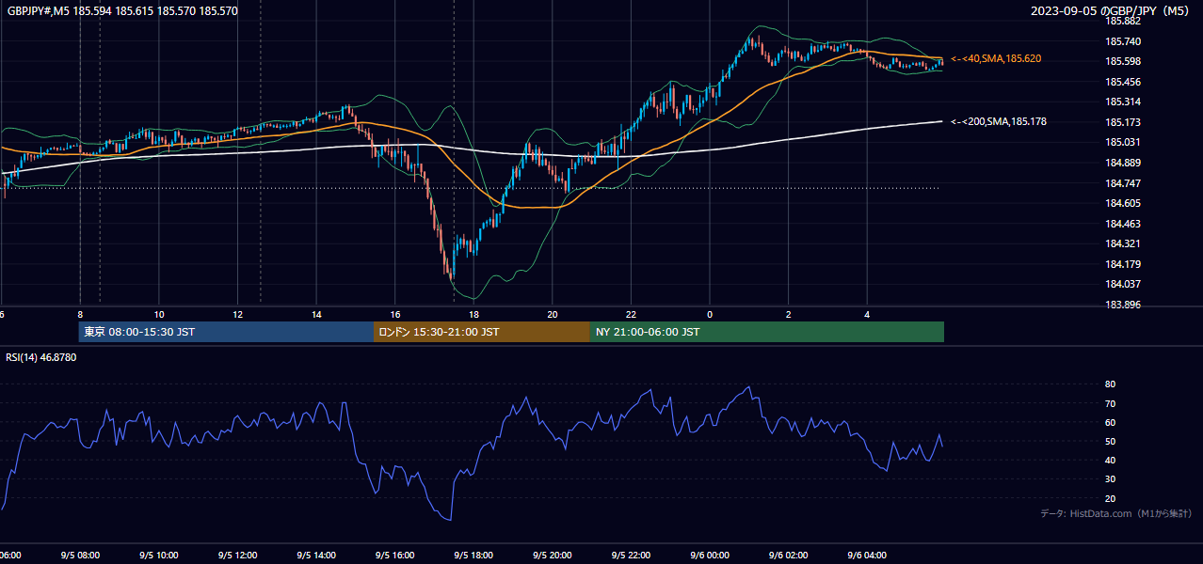Click price axis value 185.456

pyautogui.click(x=1124, y=82)
